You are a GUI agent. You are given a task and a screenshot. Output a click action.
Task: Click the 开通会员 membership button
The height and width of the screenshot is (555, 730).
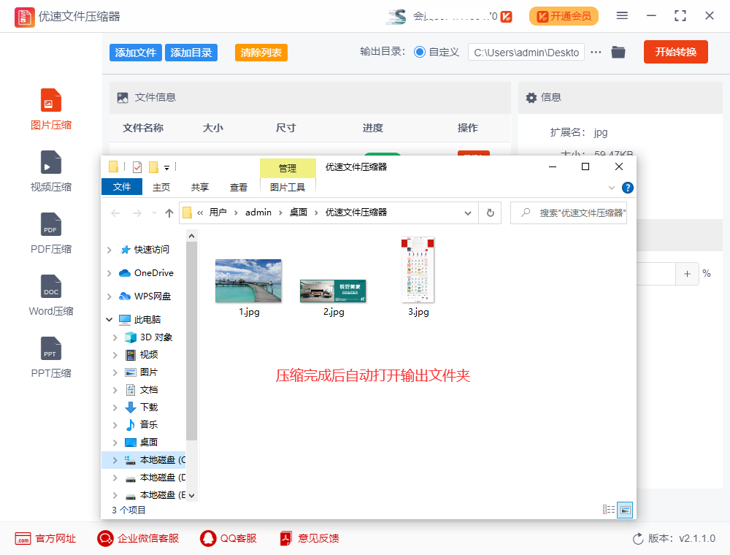pyautogui.click(x=564, y=15)
